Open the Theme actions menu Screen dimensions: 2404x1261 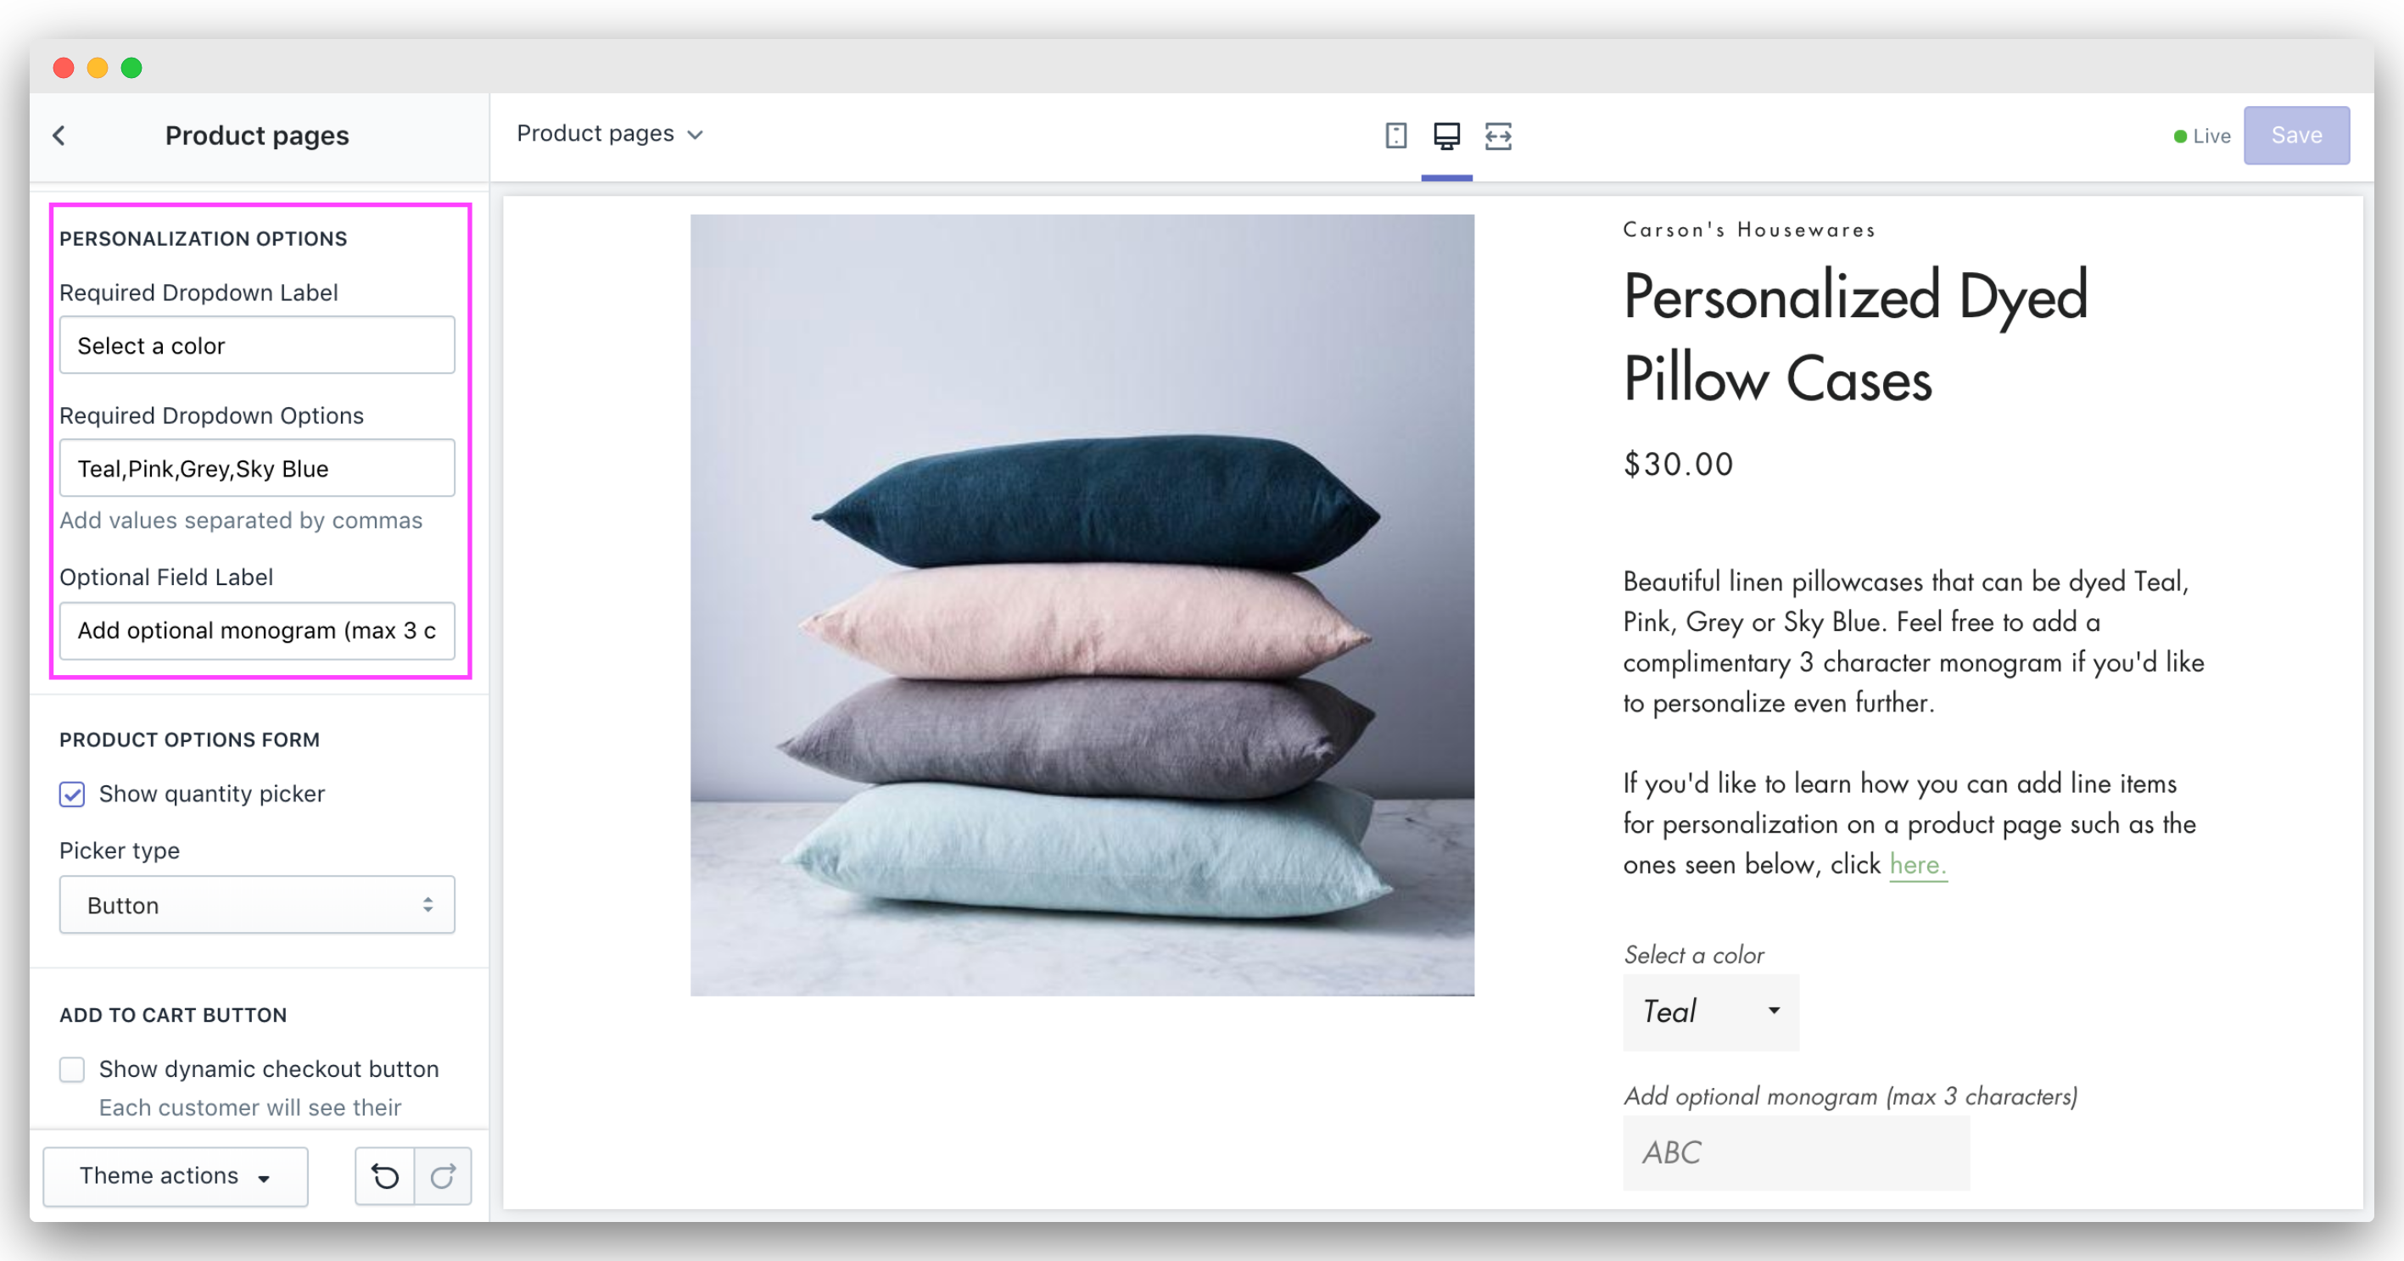(176, 1176)
